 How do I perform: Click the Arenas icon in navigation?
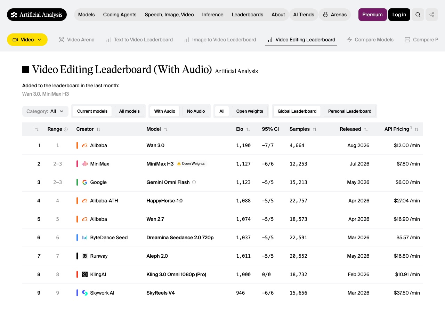325,15
